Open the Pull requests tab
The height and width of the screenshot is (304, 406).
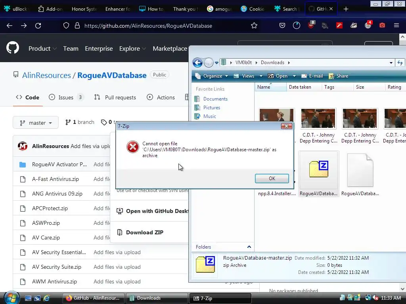[115, 97]
